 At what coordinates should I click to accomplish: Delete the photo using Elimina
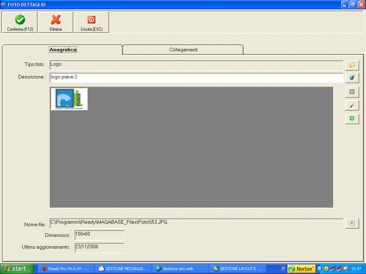tap(55, 22)
